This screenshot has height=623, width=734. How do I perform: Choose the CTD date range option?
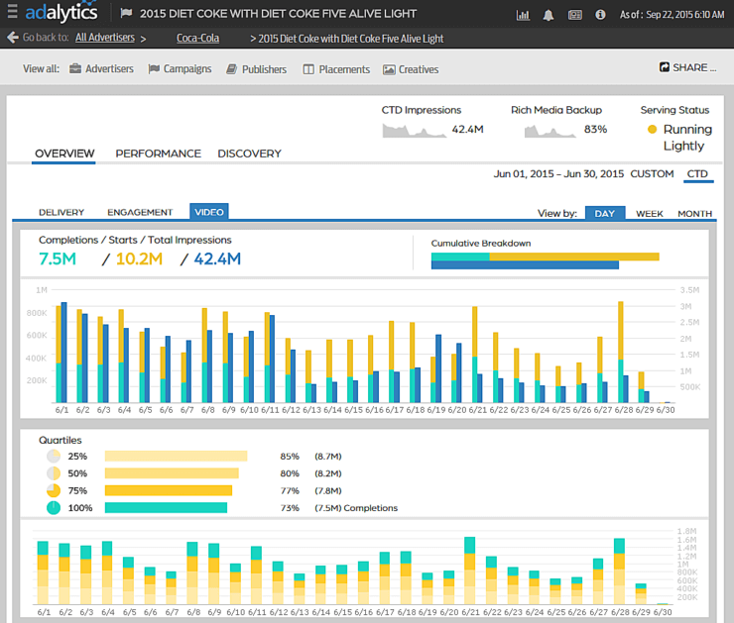pyautogui.click(x=697, y=174)
